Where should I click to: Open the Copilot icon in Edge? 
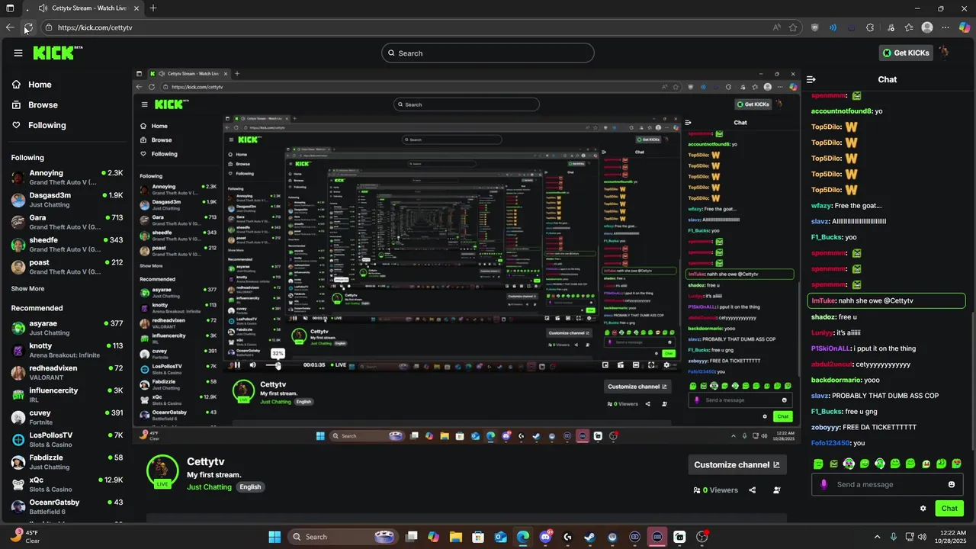(965, 27)
